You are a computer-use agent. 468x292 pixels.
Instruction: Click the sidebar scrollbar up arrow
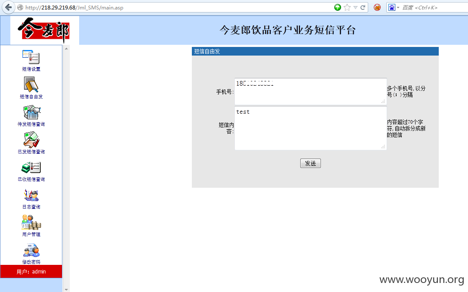pyautogui.click(x=66, y=49)
